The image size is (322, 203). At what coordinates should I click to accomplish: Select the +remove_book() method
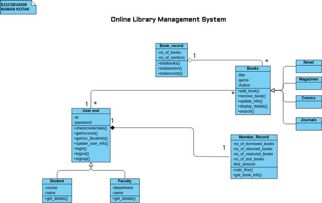(252, 96)
